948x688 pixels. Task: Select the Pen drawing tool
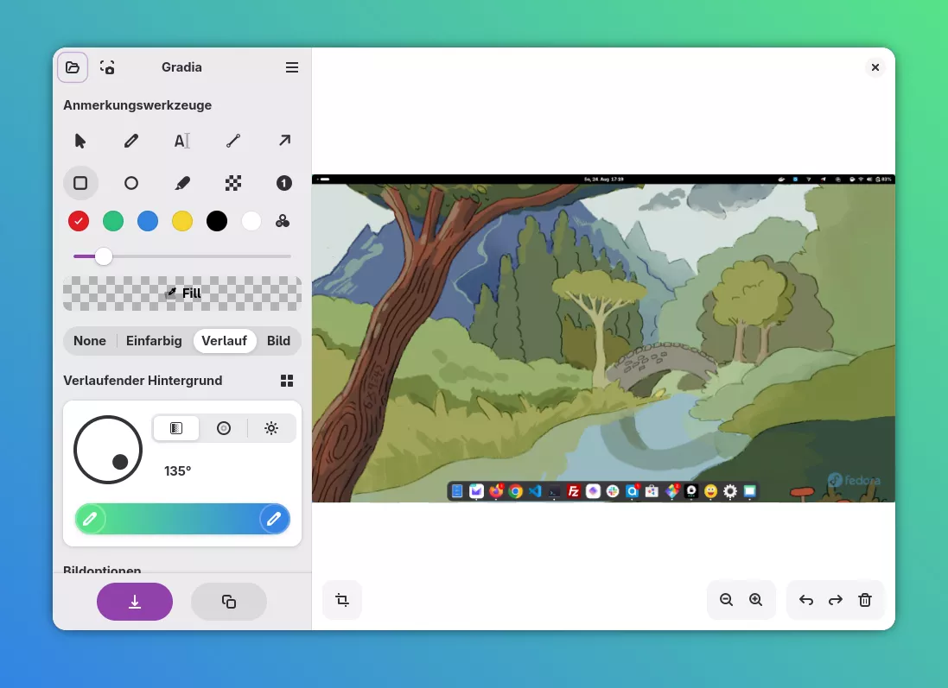131,141
